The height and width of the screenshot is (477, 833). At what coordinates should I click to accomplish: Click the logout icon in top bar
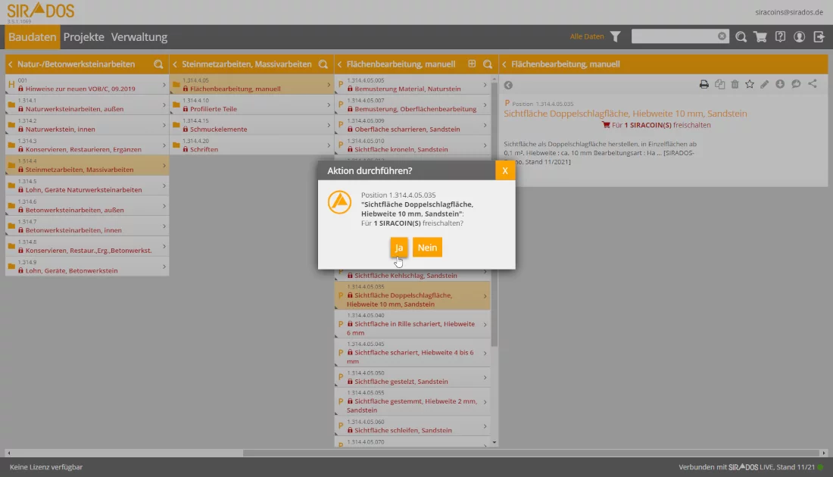point(819,36)
